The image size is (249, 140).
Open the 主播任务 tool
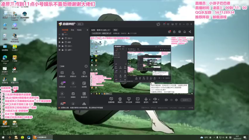coord(84,74)
